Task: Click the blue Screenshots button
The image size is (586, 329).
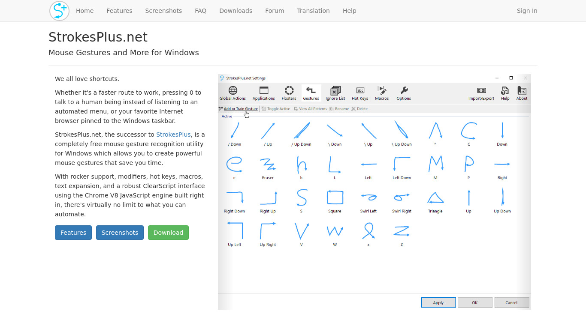Action: [120, 233]
